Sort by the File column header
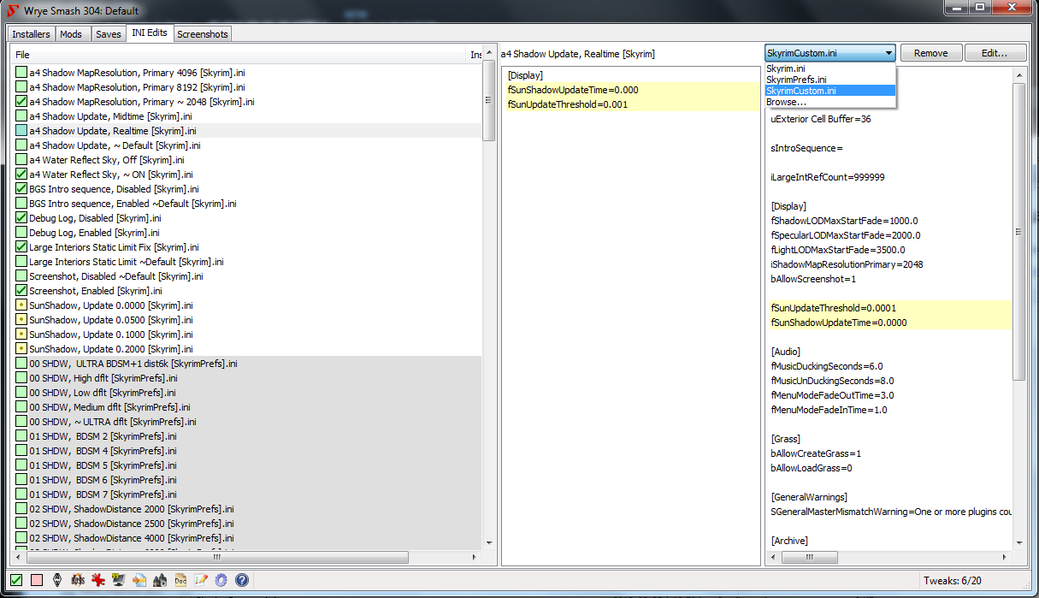The image size is (1039, 598). tap(239, 55)
